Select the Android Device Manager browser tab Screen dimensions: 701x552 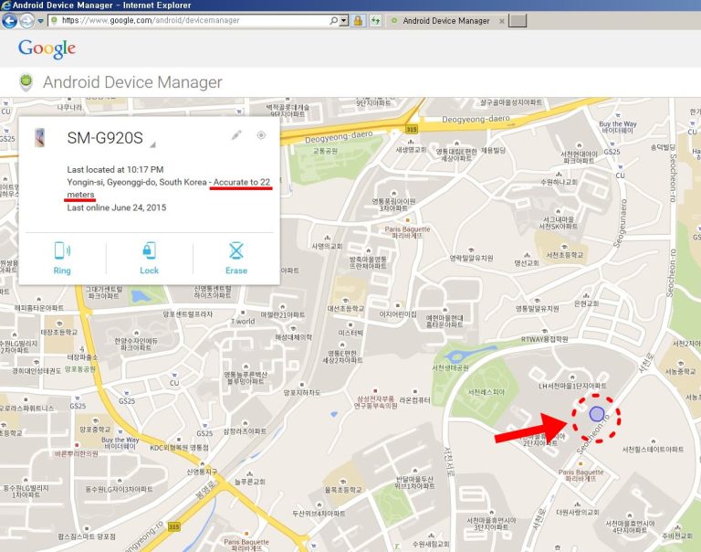pyautogui.click(x=443, y=20)
